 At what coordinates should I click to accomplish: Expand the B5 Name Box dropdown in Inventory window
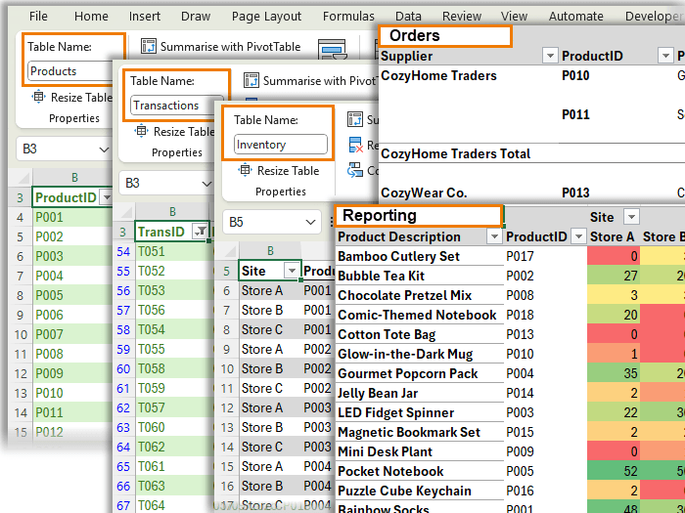click(310, 223)
